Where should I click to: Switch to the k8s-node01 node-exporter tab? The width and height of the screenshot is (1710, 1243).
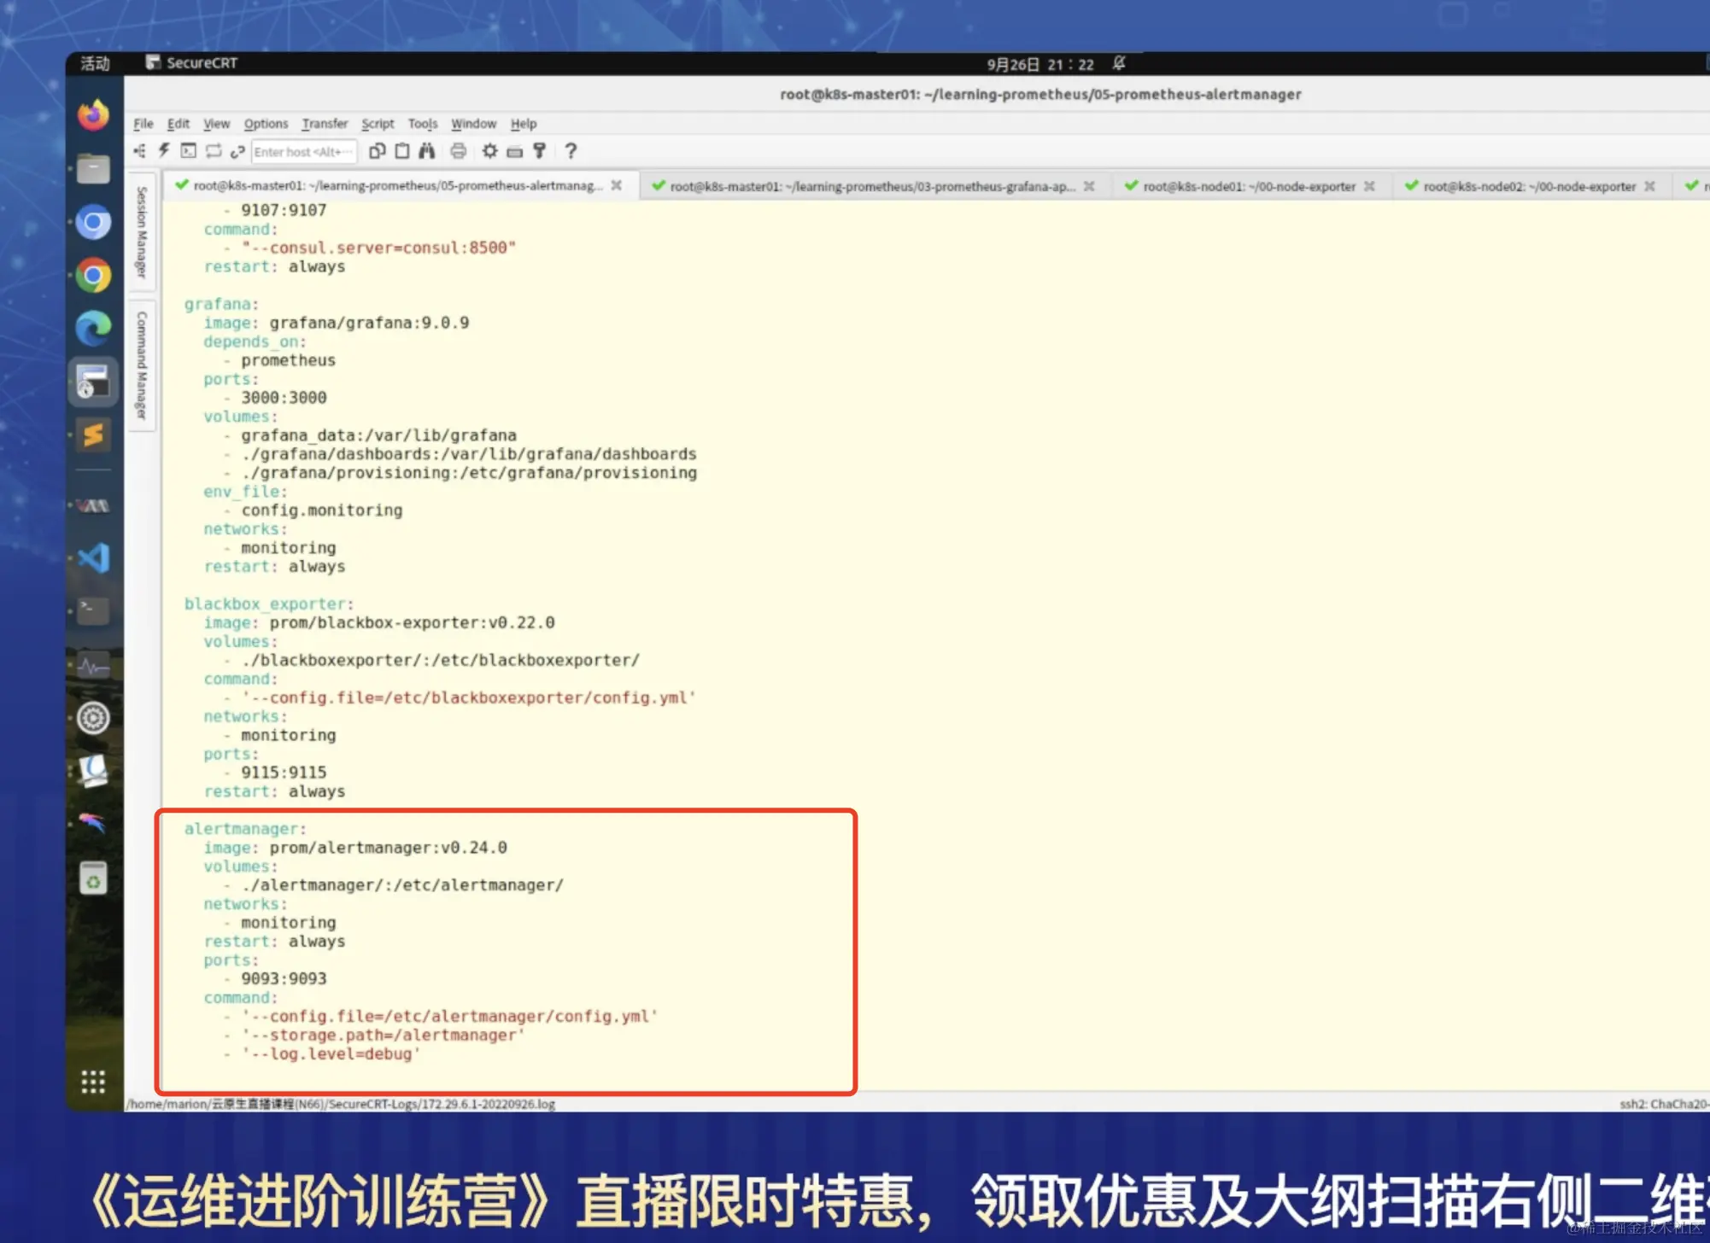[1248, 186]
